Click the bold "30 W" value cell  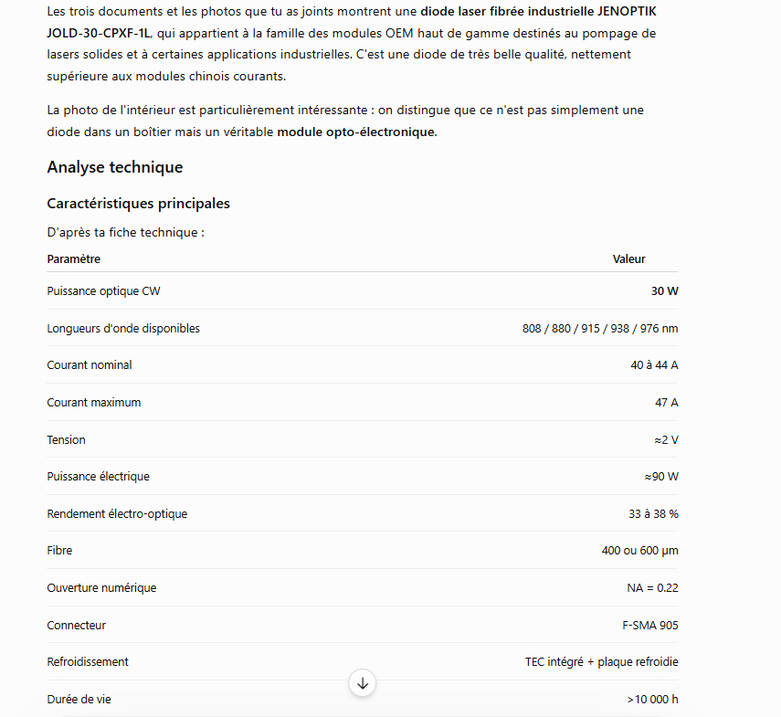(664, 291)
